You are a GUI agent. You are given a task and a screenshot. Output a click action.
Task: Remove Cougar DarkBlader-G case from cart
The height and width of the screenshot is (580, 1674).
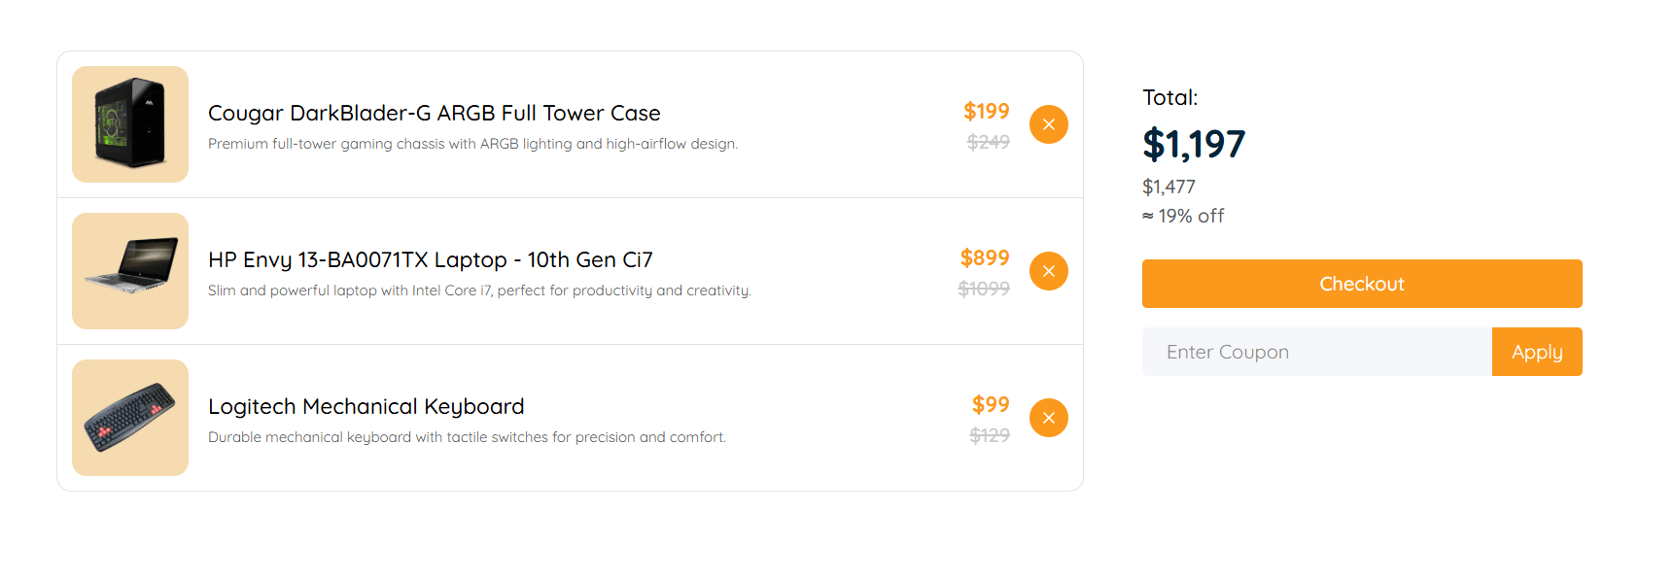[1049, 124]
